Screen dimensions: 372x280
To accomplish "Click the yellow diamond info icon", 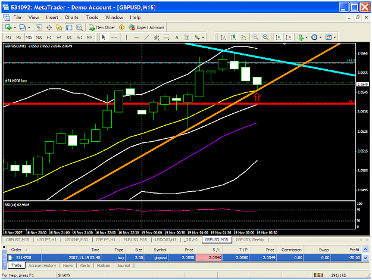I will point(121,27).
